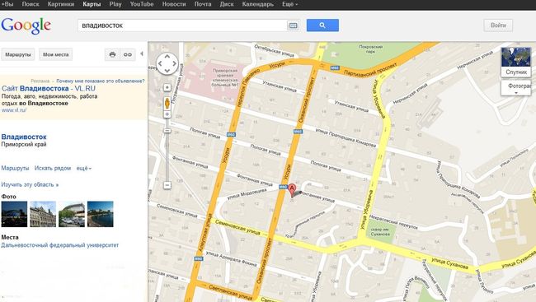
Task: Click the Google logo
Action: (x=26, y=26)
